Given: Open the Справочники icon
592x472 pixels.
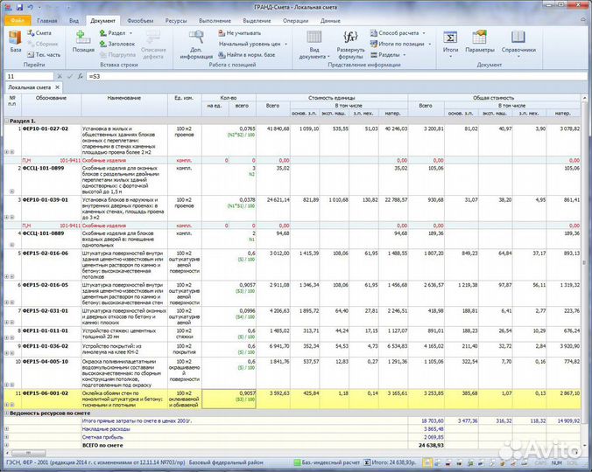Looking at the screenshot, I should coord(518,41).
